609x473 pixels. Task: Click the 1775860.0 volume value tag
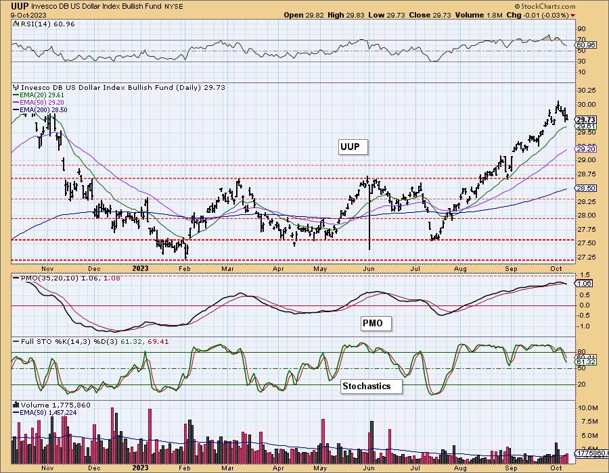(x=592, y=453)
